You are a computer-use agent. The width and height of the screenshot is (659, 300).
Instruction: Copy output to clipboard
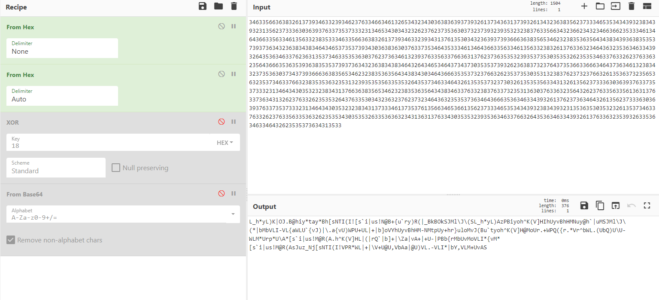click(600, 205)
